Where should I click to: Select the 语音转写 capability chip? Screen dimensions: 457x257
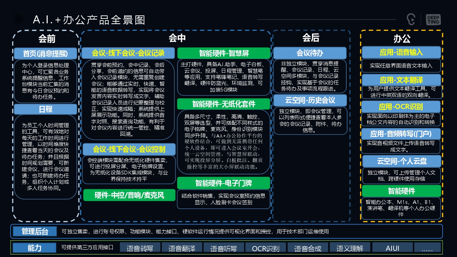tap(140, 247)
